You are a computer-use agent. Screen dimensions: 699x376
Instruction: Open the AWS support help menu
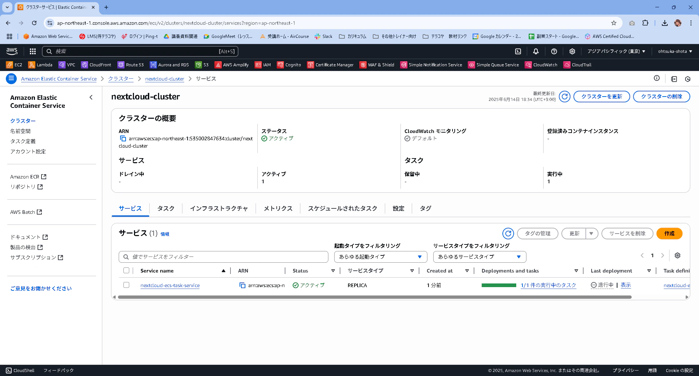pyautogui.click(x=554, y=51)
